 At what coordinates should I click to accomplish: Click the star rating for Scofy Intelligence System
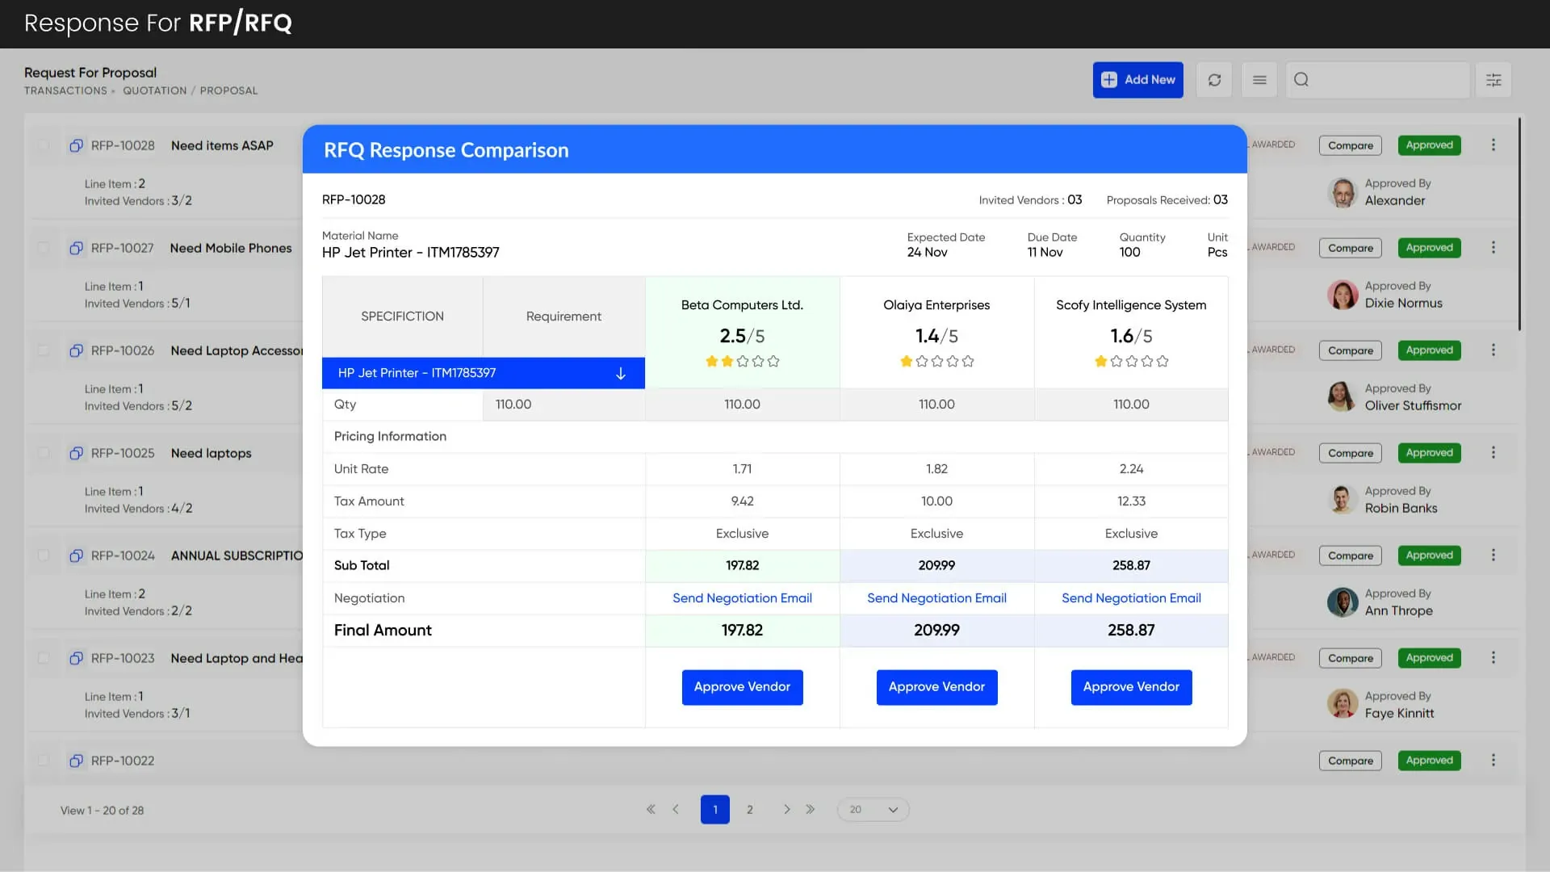click(x=1131, y=362)
